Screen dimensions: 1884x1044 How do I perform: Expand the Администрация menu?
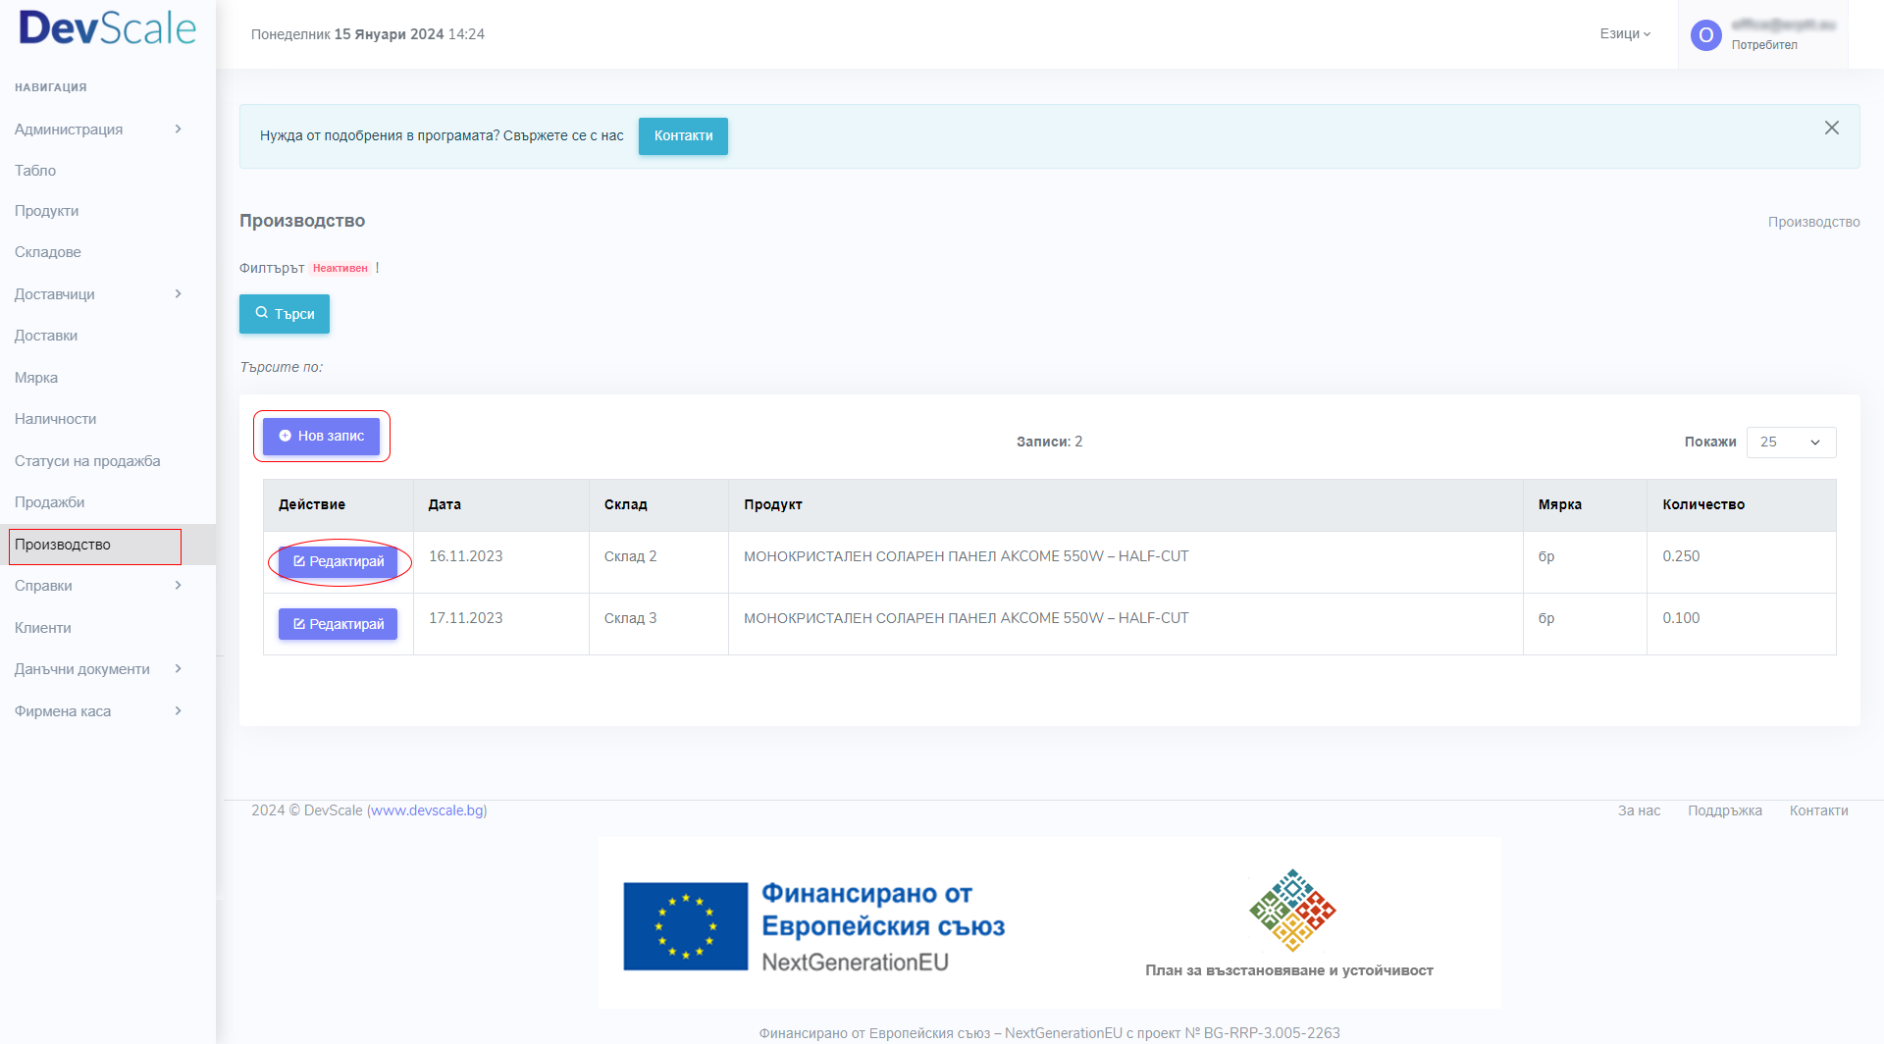(98, 130)
